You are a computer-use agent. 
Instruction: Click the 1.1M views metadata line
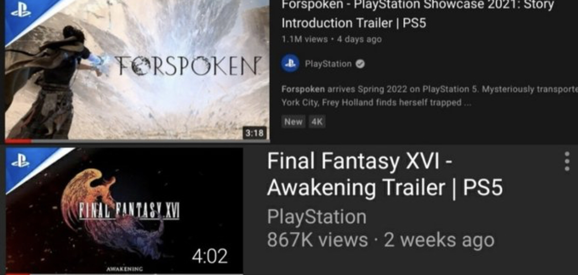coord(332,39)
